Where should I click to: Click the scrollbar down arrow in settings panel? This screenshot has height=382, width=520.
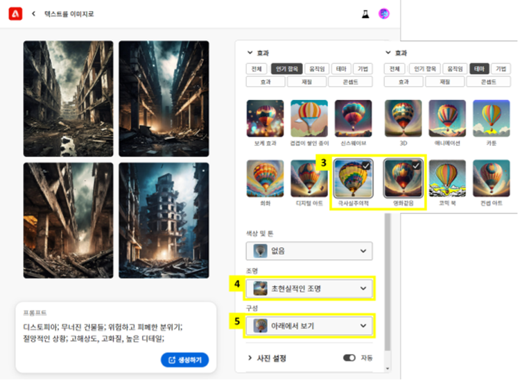387,368
